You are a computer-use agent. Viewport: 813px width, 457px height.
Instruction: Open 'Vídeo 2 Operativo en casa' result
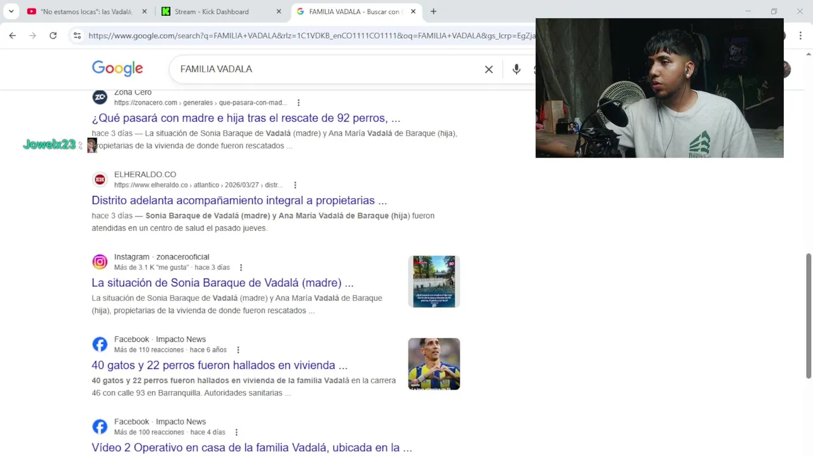[252, 448]
